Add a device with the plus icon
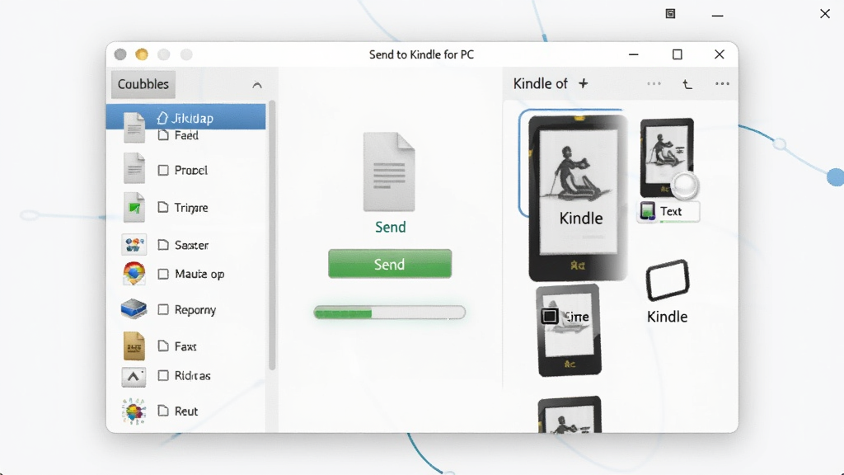Image resolution: width=844 pixels, height=475 pixels. (584, 83)
